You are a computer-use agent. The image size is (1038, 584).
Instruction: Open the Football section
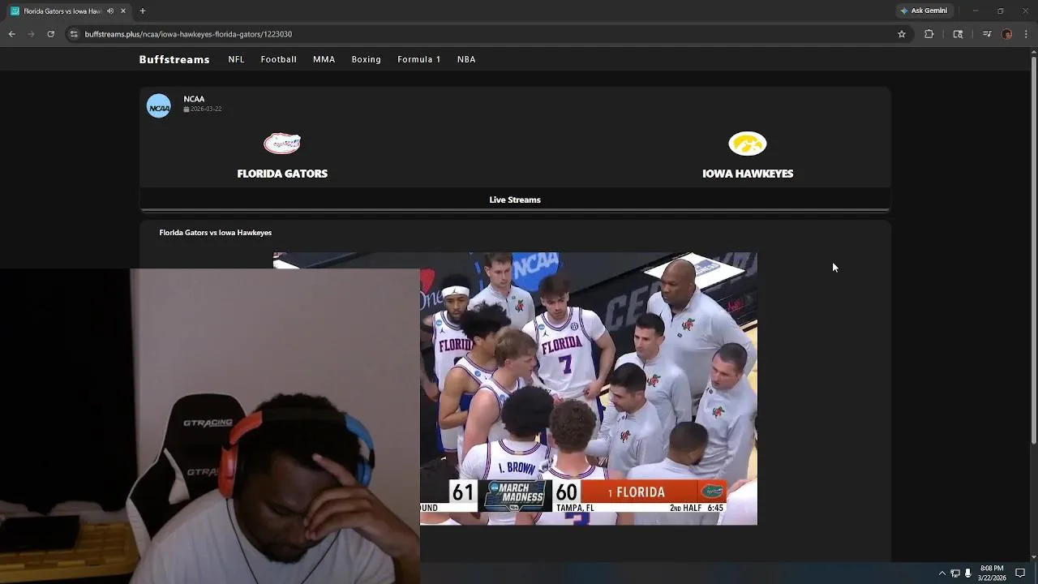tap(278, 59)
